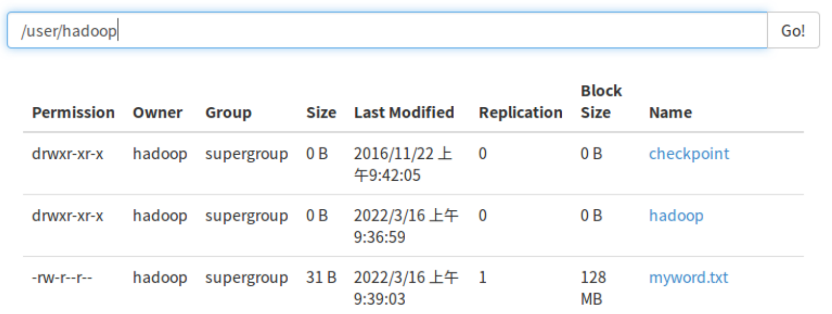Select the -rw-r--r-- permission cell
The height and width of the screenshot is (314, 832).
tap(63, 278)
